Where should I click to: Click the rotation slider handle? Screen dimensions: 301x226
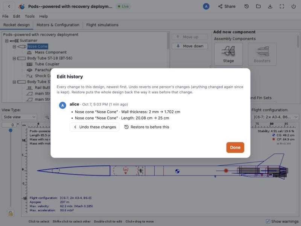[x=11, y=131]
